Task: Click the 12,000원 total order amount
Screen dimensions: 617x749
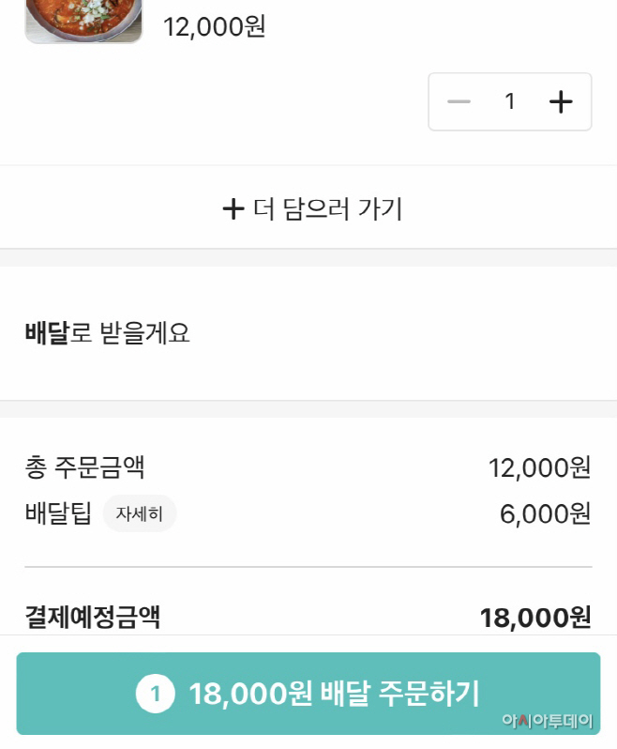Action: [539, 466]
